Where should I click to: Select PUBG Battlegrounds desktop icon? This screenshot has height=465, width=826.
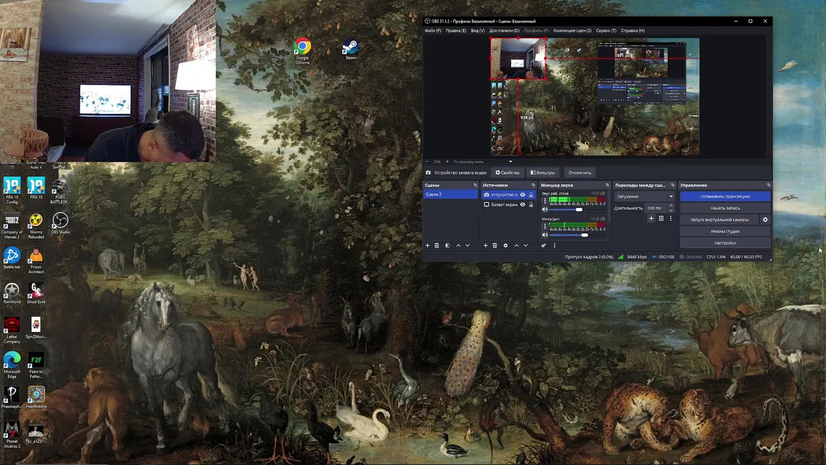point(60,191)
